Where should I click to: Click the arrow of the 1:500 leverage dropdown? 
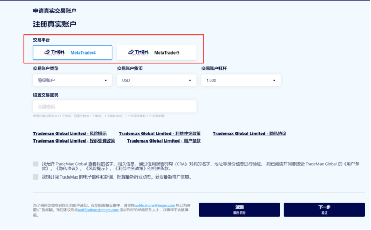point(274,80)
